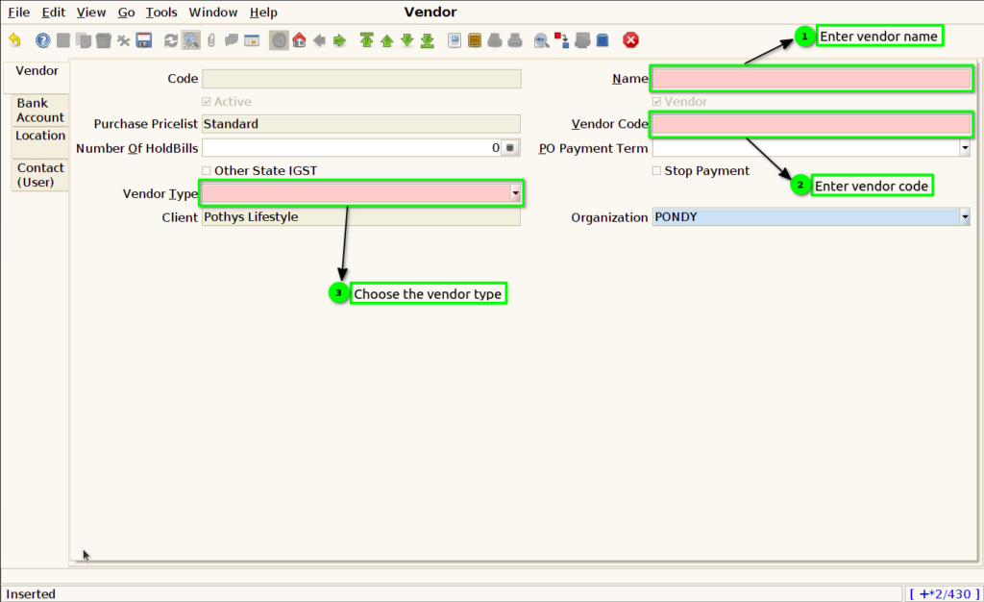The width and height of the screenshot is (984, 602).
Task: Toggle the Vendor checkbox
Action: point(656,102)
